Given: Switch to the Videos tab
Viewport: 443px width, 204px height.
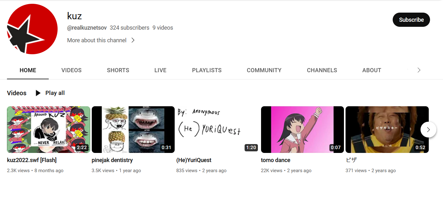Looking at the screenshot, I should tap(72, 70).
